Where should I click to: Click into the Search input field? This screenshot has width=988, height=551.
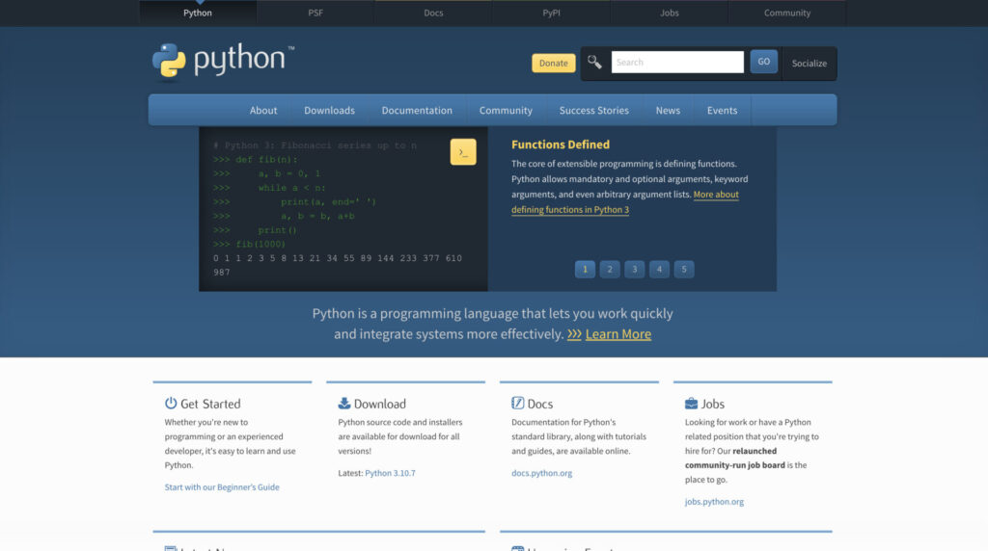pyautogui.click(x=677, y=63)
